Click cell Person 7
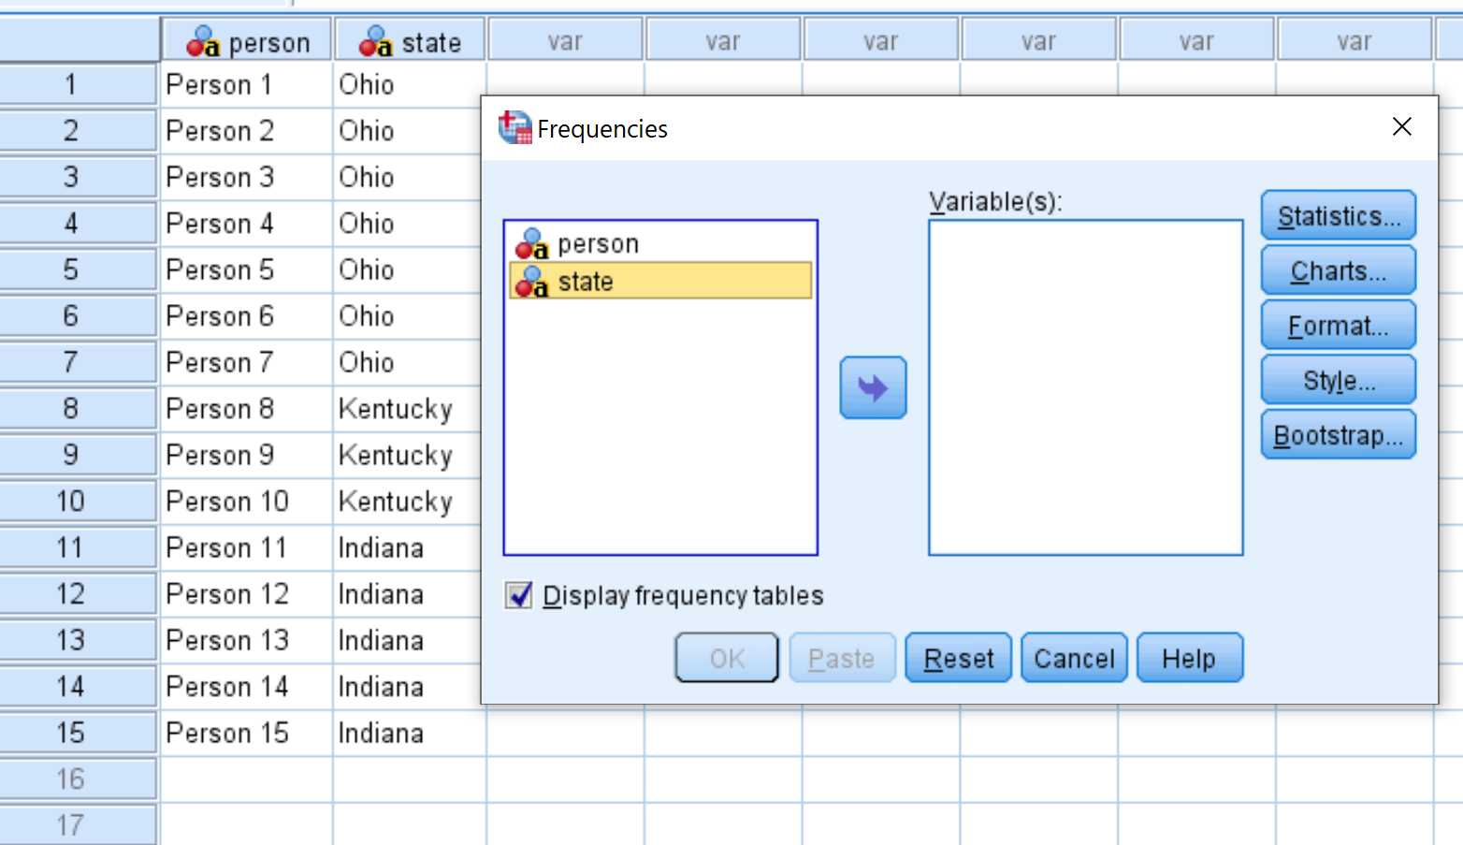1463x845 pixels. [247, 362]
